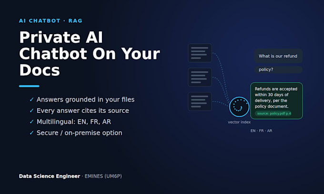The width and height of the screenshot is (324, 194).
Task: Click the 'What is our refund' chat bubble
Action: click(278, 56)
